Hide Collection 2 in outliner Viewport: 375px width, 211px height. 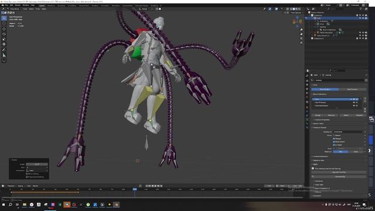click(x=363, y=38)
